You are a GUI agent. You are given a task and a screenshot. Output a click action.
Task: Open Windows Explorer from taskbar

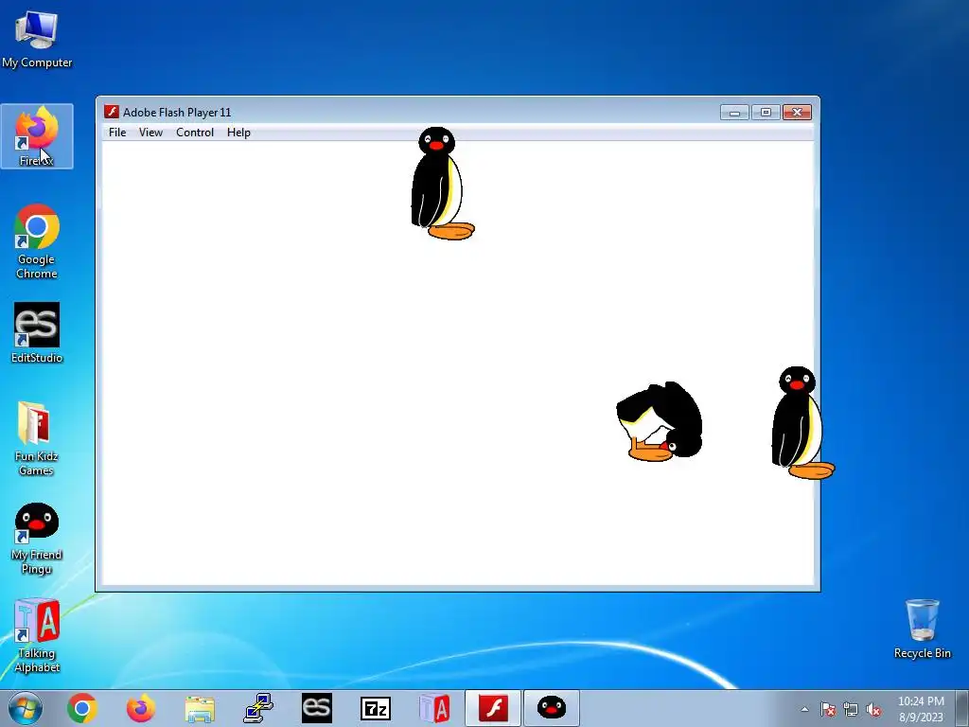(199, 708)
